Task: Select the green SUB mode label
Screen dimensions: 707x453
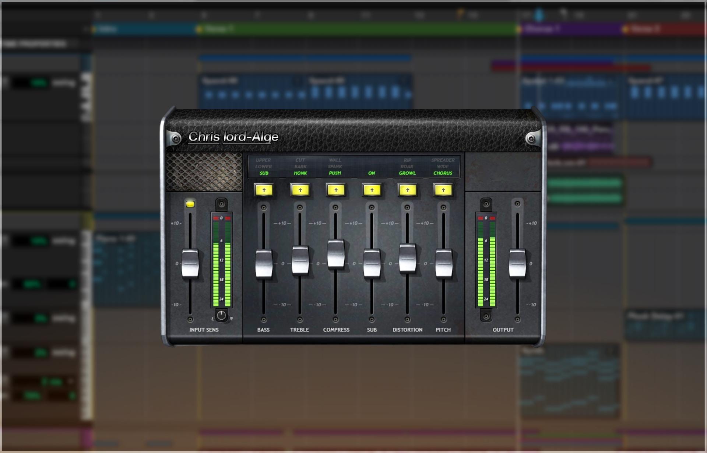Action: click(264, 173)
